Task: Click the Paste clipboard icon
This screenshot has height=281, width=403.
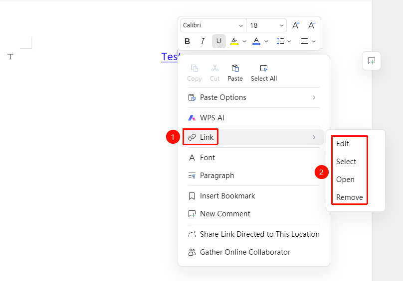Action: coord(235,68)
